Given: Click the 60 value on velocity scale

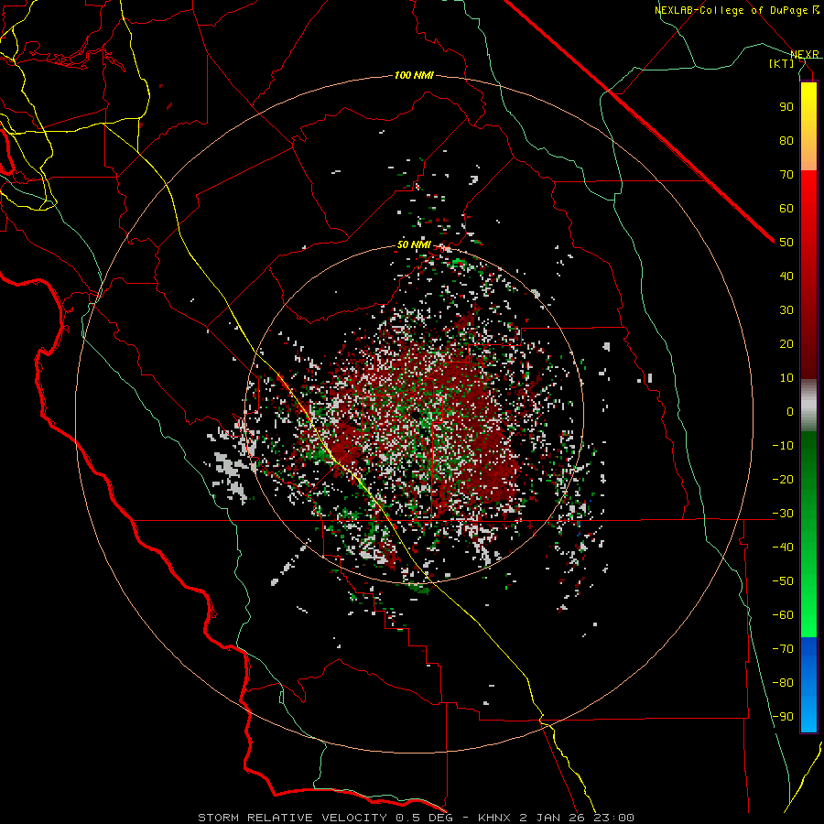Looking at the screenshot, I should coord(786,209).
